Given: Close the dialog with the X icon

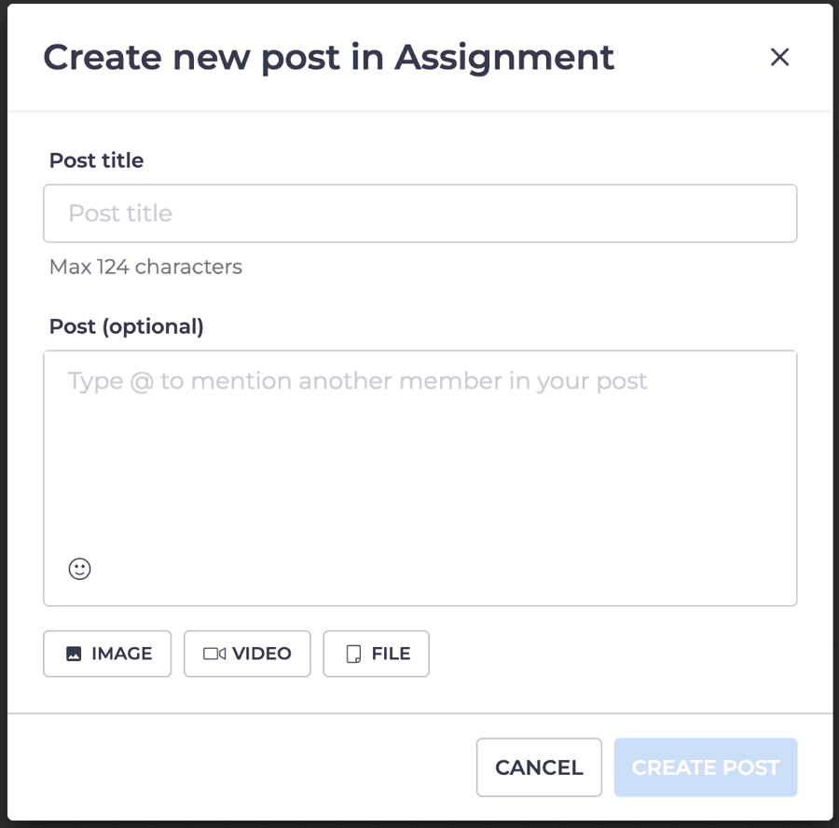Looking at the screenshot, I should pyautogui.click(x=779, y=57).
